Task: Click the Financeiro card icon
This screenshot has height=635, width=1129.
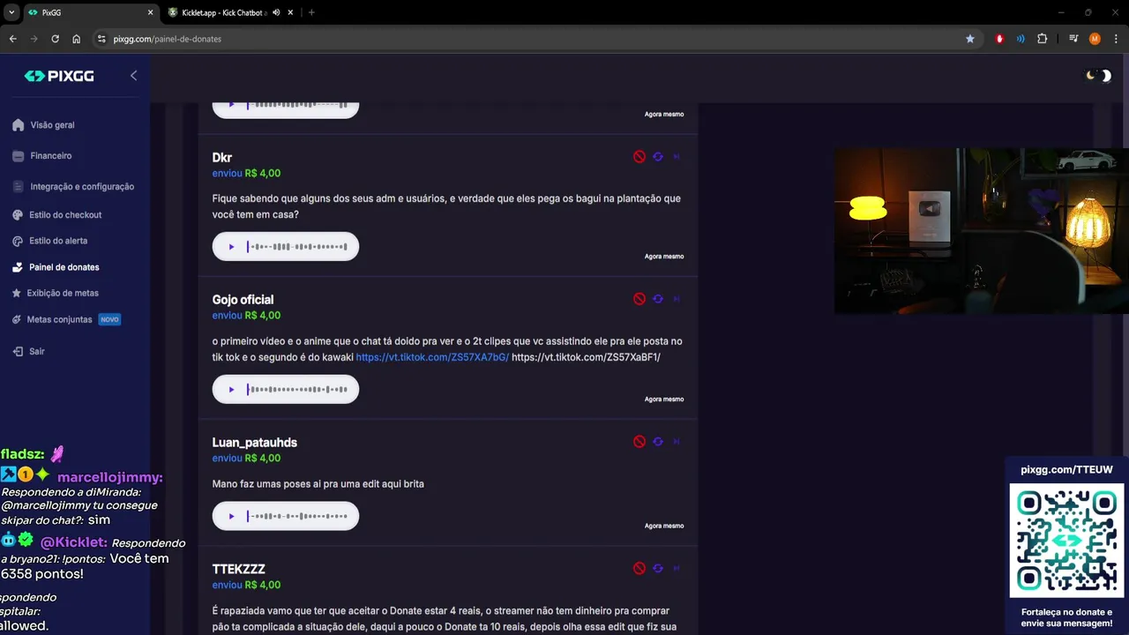Action: coord(18,156)
